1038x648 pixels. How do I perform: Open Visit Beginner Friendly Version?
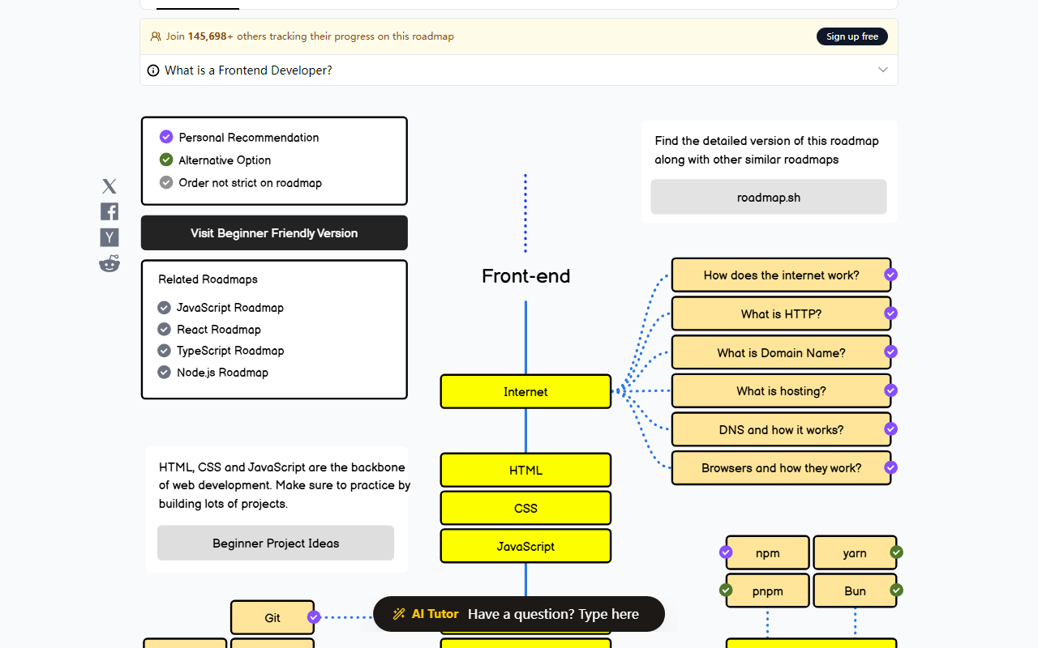click(x=274, y=233)
